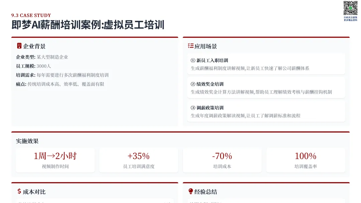
Task: Click the 1周→2小时 video production time card
Action: tap(55, 160)
